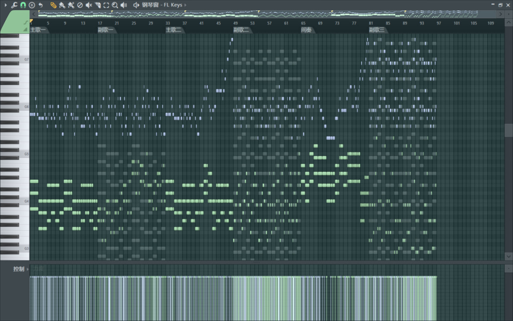This screenshot has height=321, width=513.
Task: Choose the dashed-rectangle Select tool
Action: [106, 5]
